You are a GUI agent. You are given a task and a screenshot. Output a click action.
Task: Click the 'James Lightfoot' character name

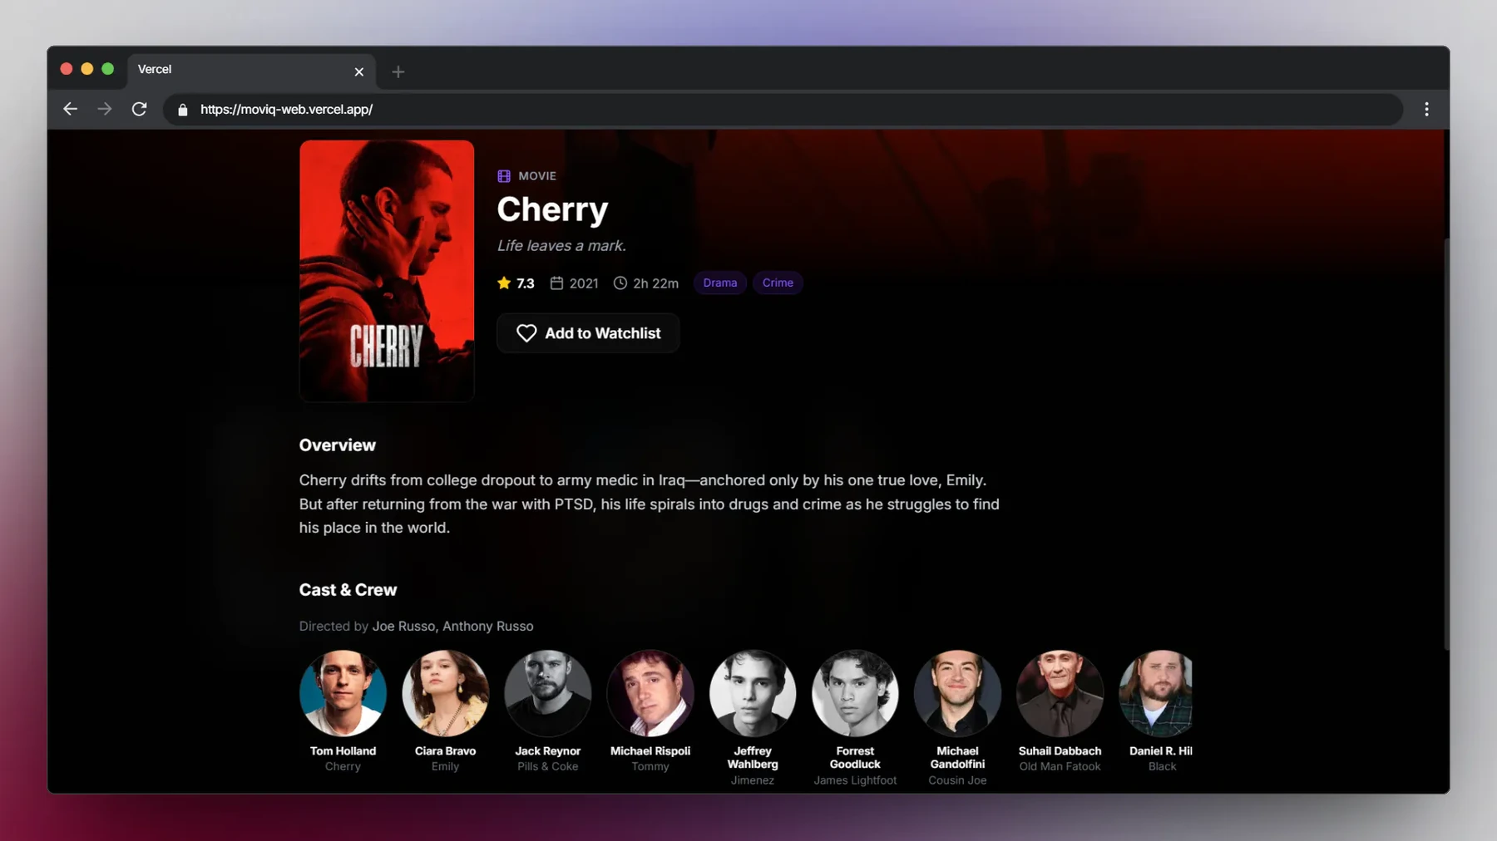click(855, 780)
